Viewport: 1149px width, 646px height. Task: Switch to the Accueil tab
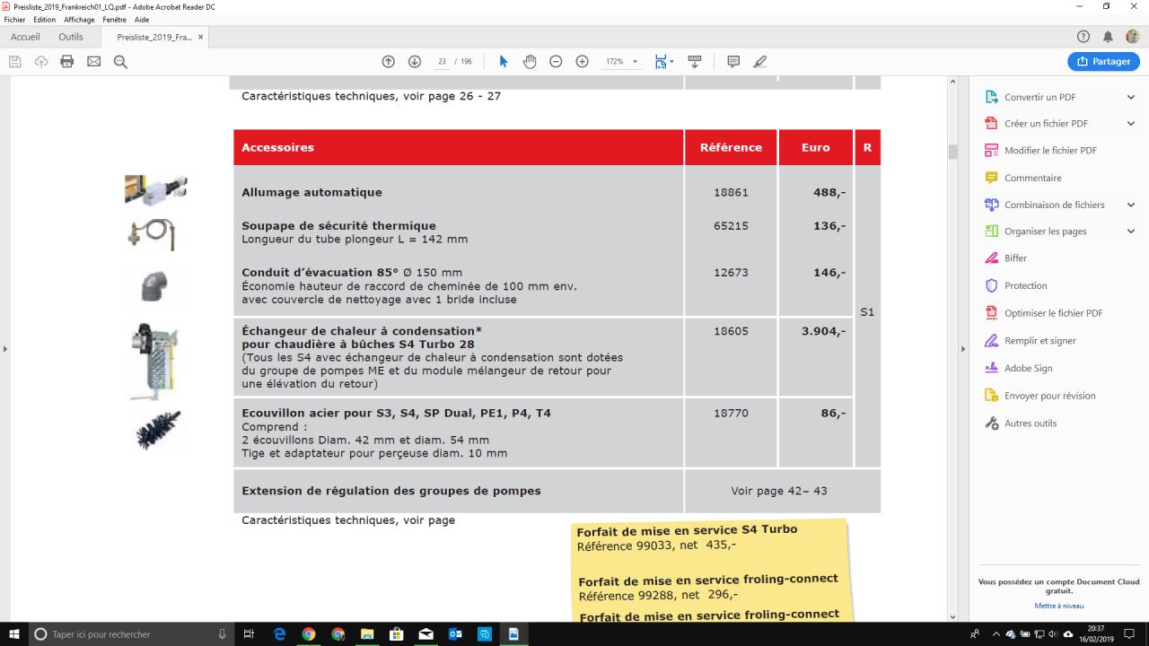[25, 37]
